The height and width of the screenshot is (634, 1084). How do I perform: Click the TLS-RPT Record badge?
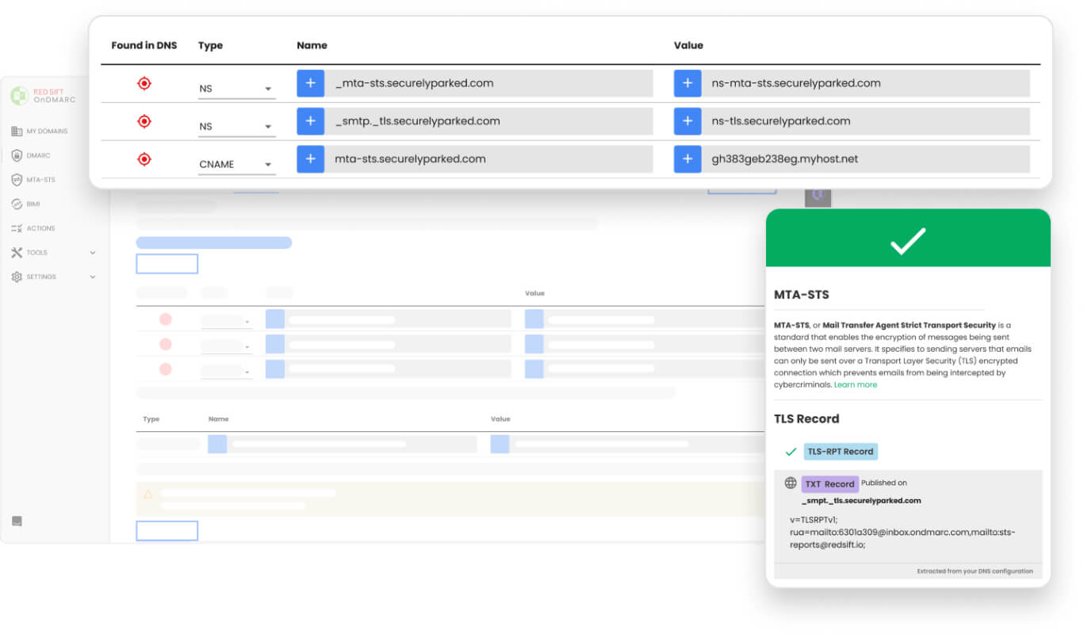(x=841, y=452)
